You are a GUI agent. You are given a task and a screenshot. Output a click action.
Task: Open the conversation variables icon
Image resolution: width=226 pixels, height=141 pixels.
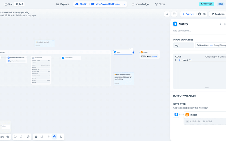pyautogui.click(x=167, y=14)
